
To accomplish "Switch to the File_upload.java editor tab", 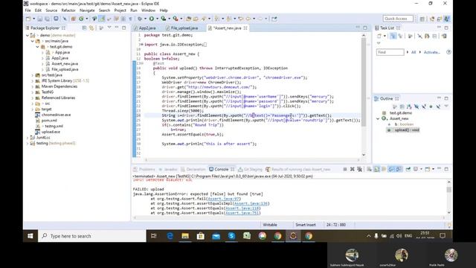I will click(x=182, y=28).
